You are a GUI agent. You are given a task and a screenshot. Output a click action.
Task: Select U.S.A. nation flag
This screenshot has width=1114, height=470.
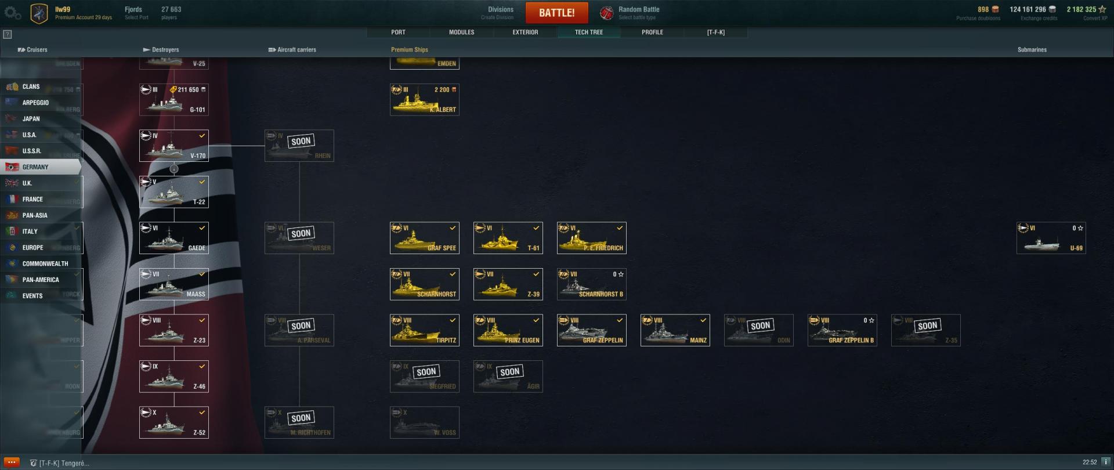pyautogui.click(x=12, y=135)
